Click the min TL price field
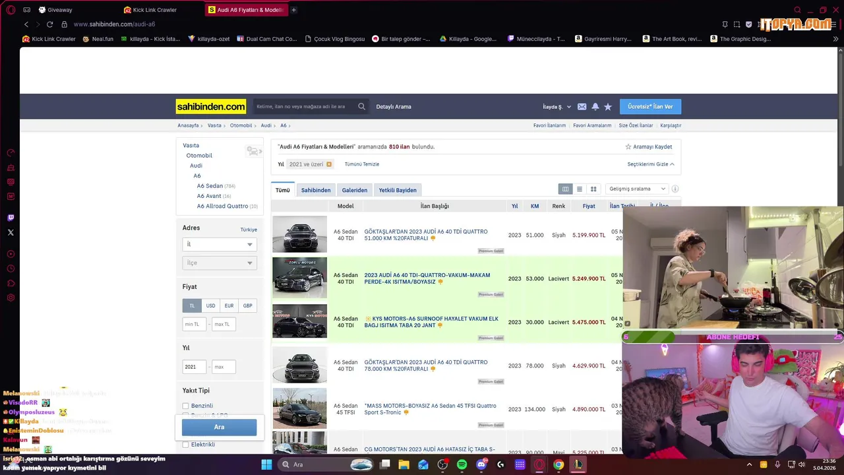 (195, 324)
